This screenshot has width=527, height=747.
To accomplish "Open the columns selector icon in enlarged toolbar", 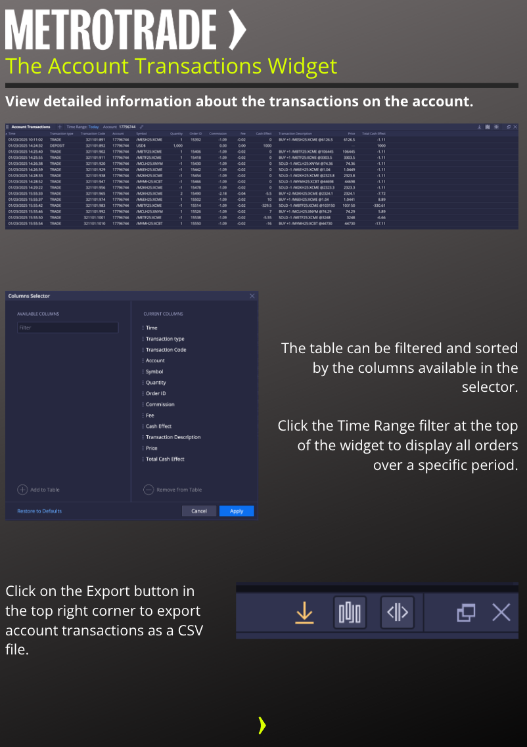I will pos(350,612).
